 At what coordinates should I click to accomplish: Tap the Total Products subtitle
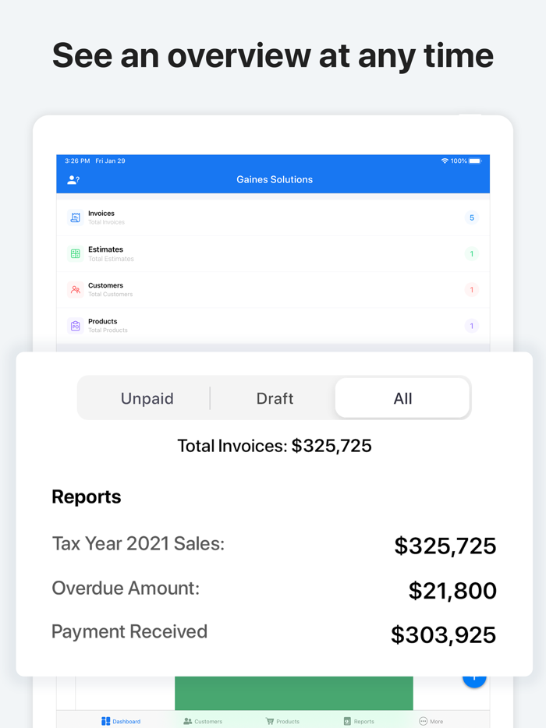tap(108, 330)
